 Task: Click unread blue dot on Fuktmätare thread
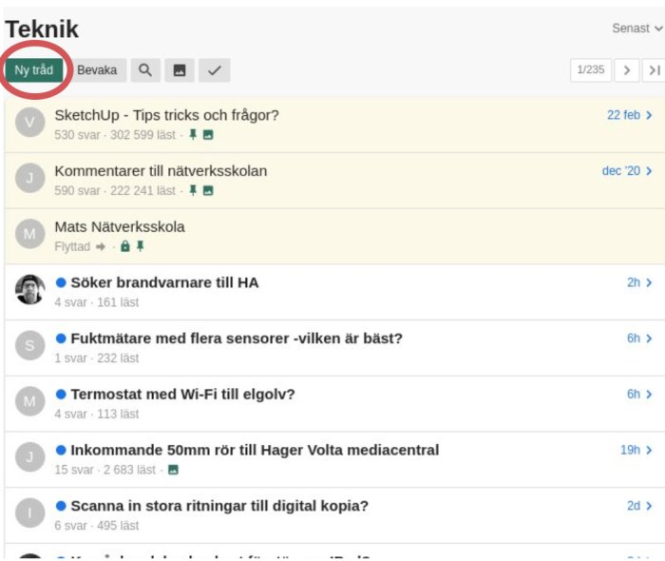[x=61, y=339]
